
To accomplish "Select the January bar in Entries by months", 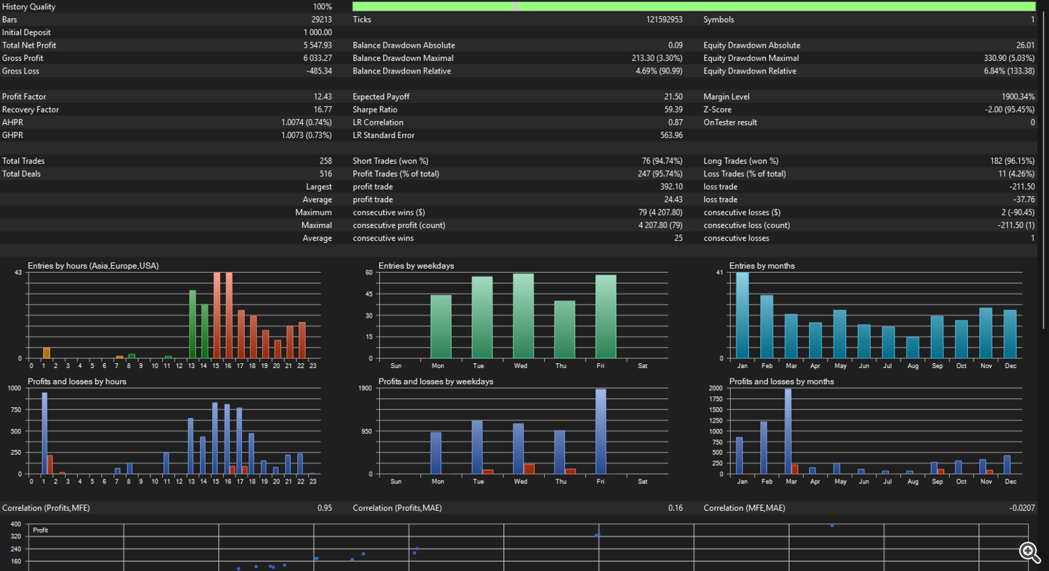I will [x=742, y=315].
